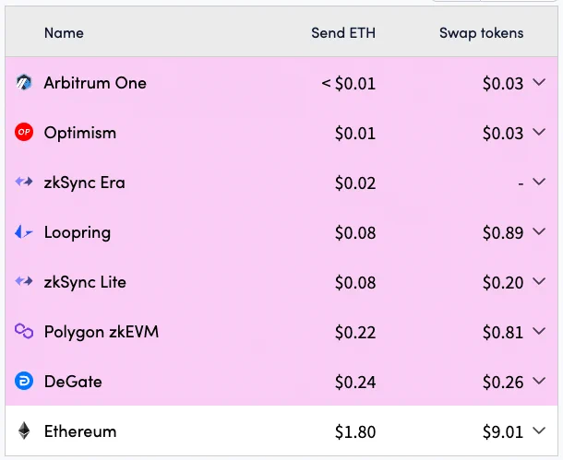Image resolution: width=563 pixels, height=460 pixels.
Task: Expand the Ethereum row chevron
Action: point(539,431)
